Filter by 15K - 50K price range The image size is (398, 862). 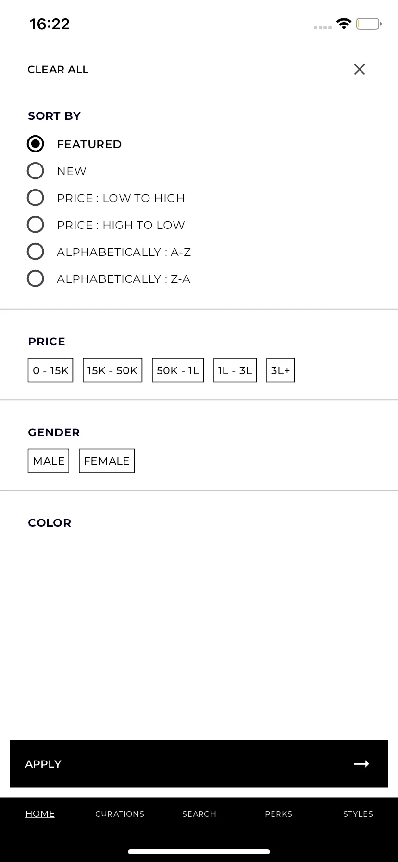point(112,370)
